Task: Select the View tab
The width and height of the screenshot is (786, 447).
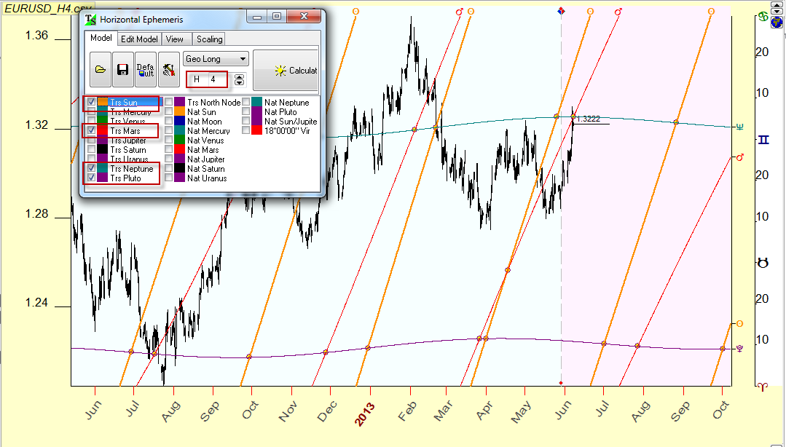Action: tap(174, 39)
